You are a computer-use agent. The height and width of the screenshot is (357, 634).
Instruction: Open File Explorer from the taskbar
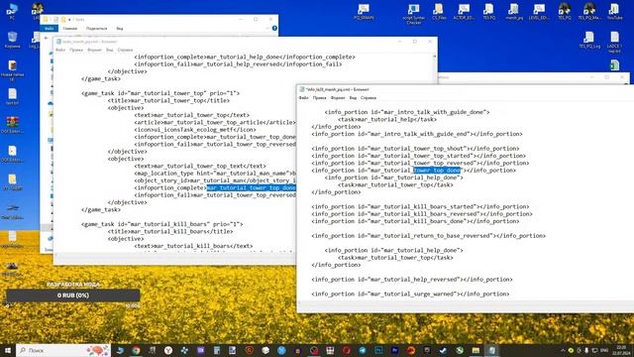[475, 350]
